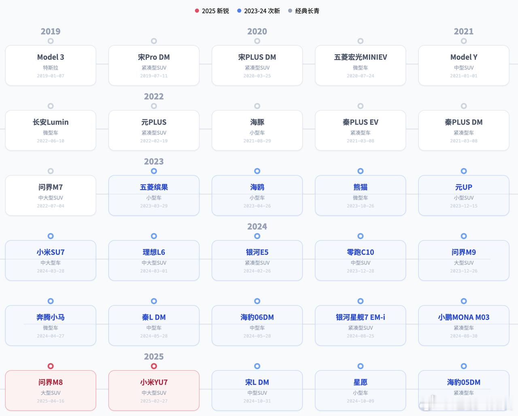
Task: Open the 宋Pro DM card
Action: (x=154, y=66)
